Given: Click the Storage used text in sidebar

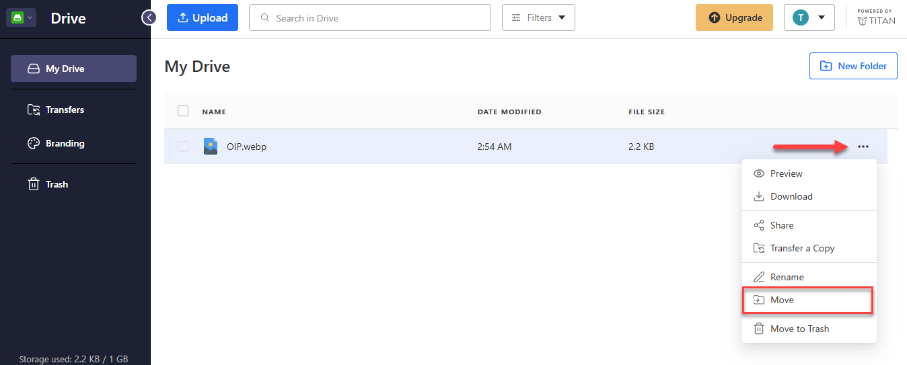Looking at the screenshot, I should pos(73,359).
